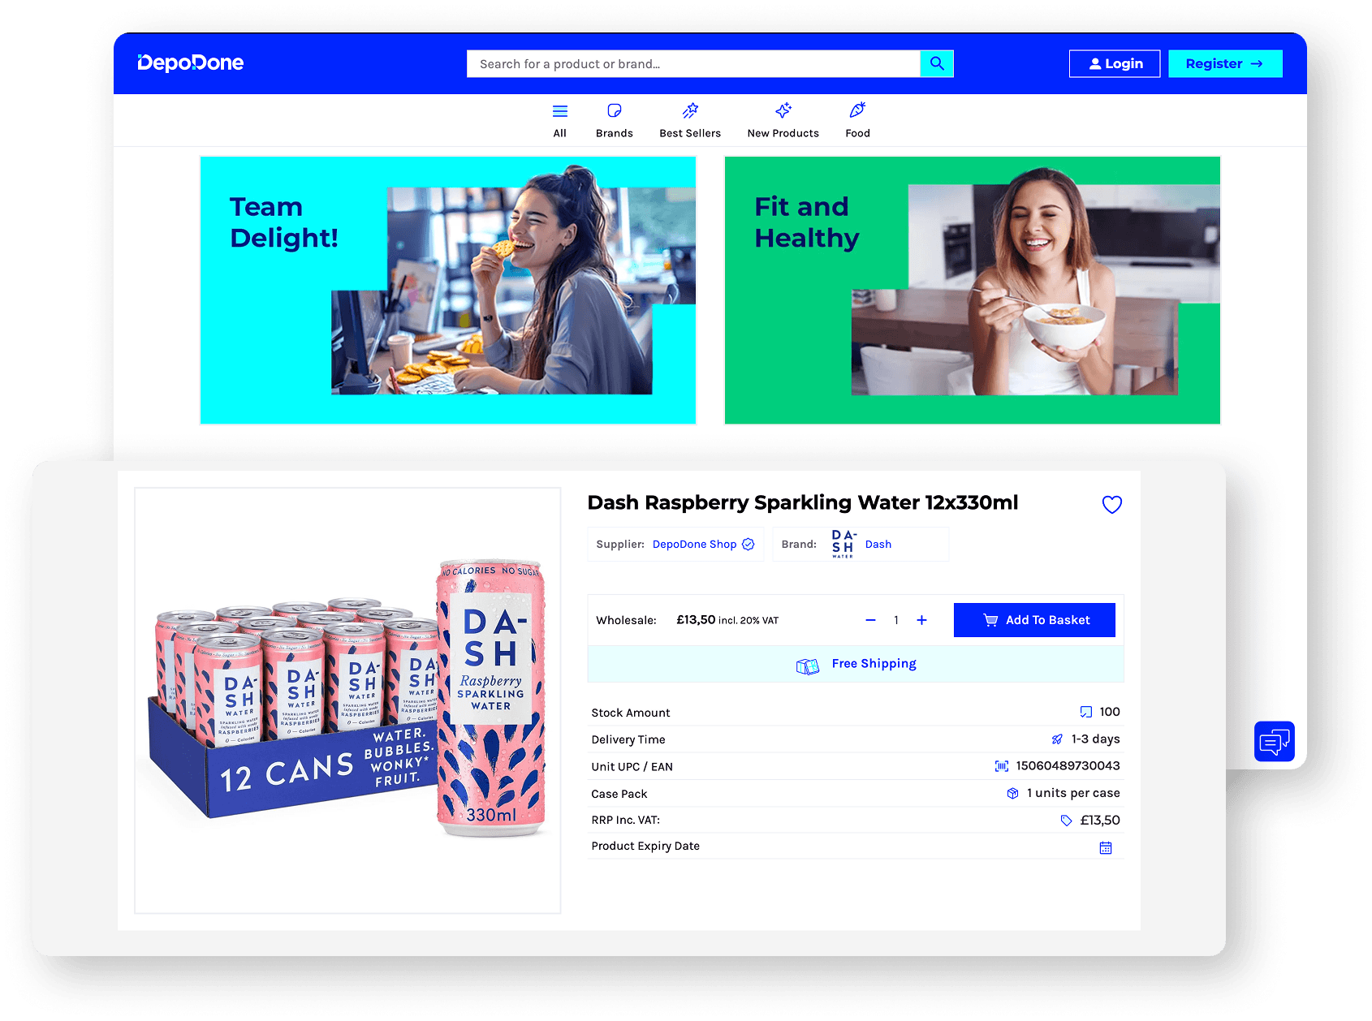Viewport: 1372px width, 1021px height.
Task: Open the Brands category
Action: (x=614, y=120)
